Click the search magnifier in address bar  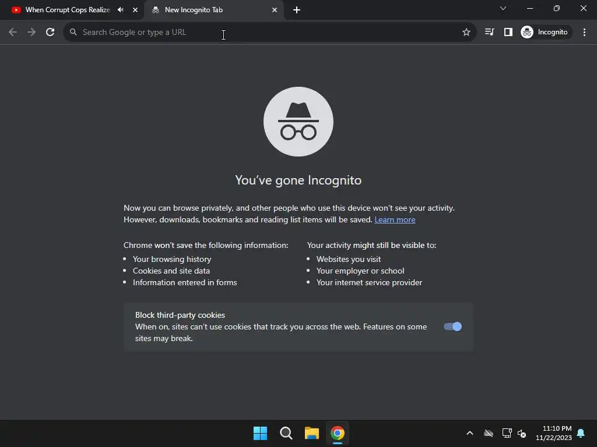tap(73, 33)
